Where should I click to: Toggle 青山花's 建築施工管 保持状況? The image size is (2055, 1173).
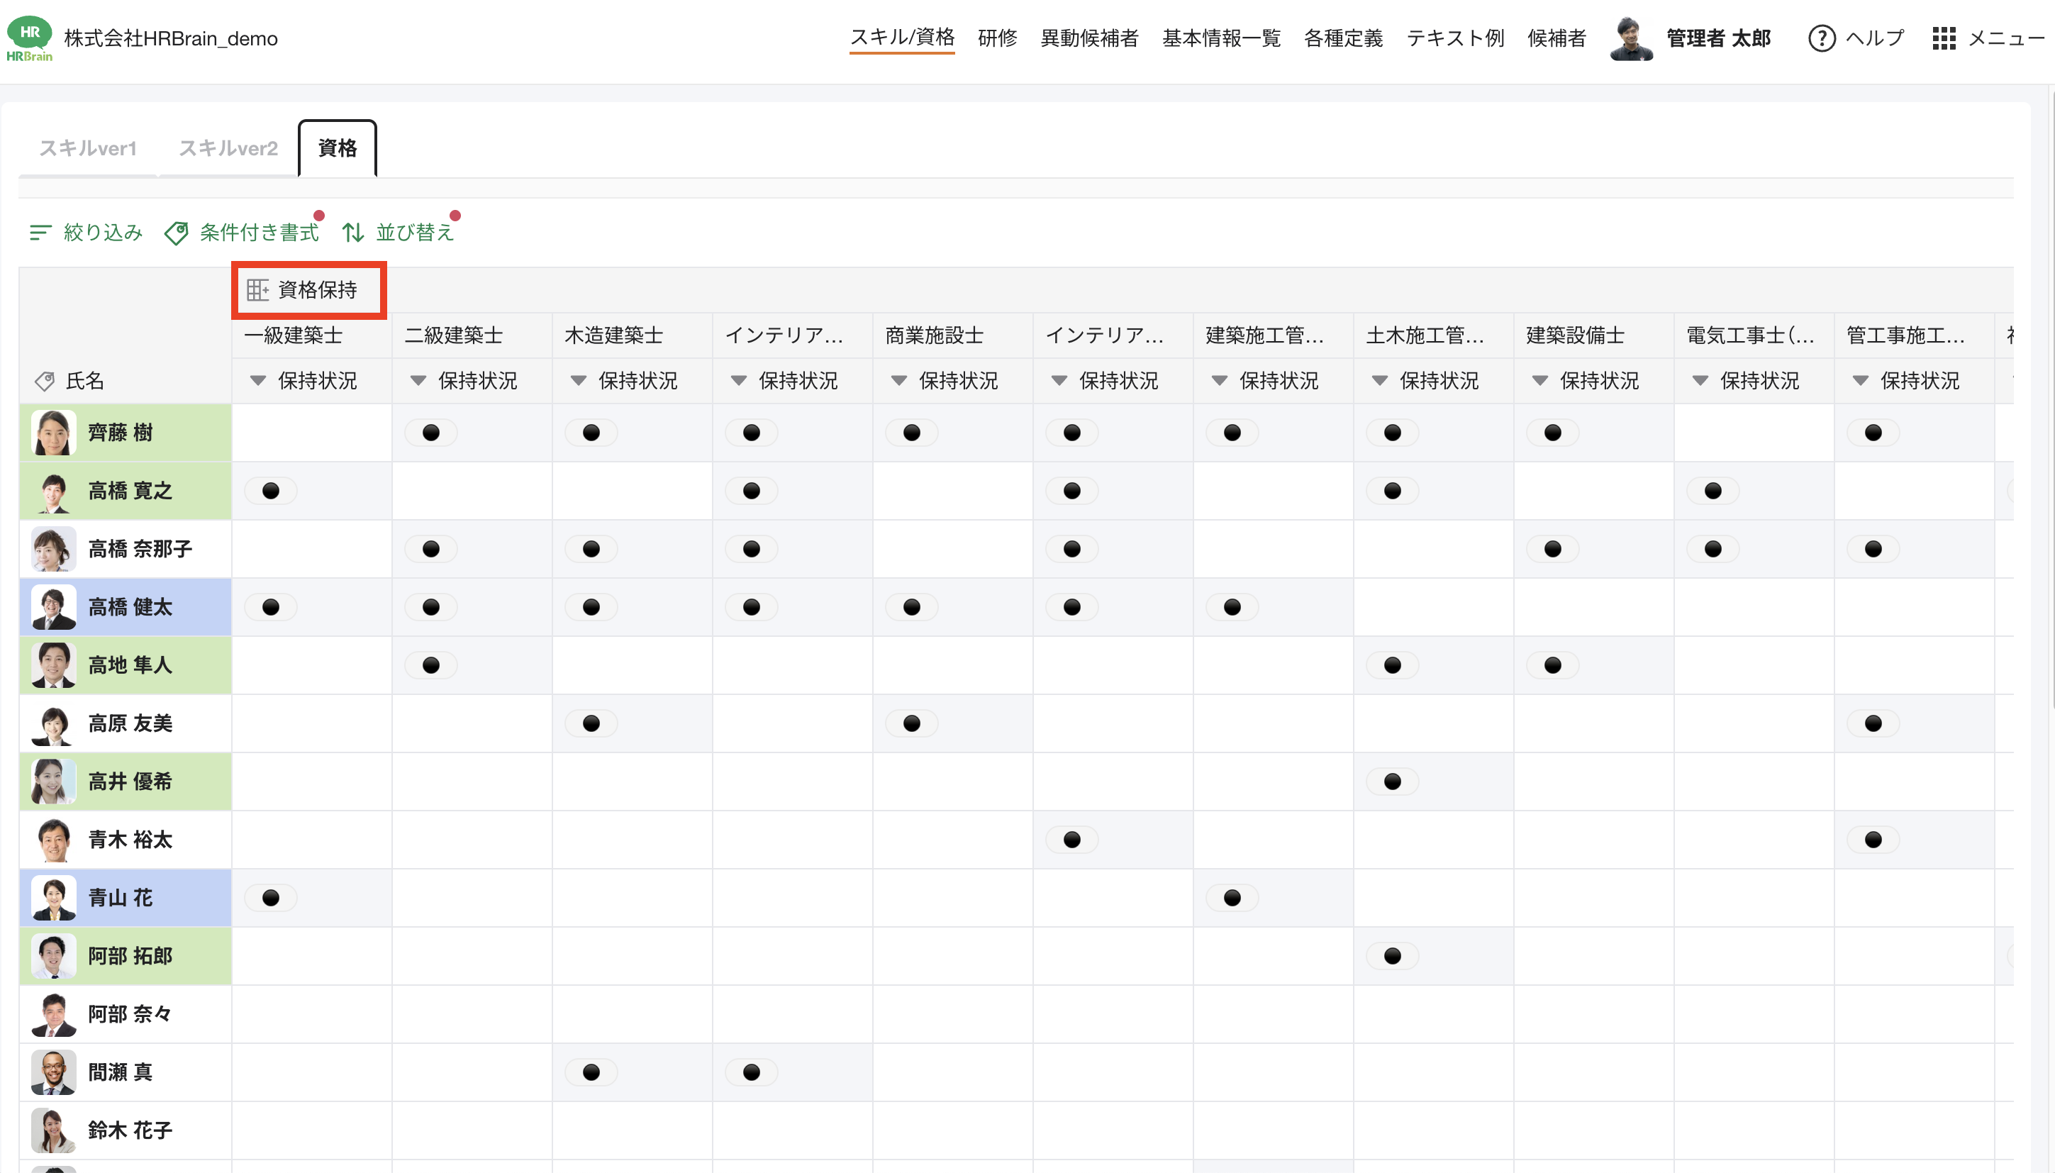pos(1232,896)
